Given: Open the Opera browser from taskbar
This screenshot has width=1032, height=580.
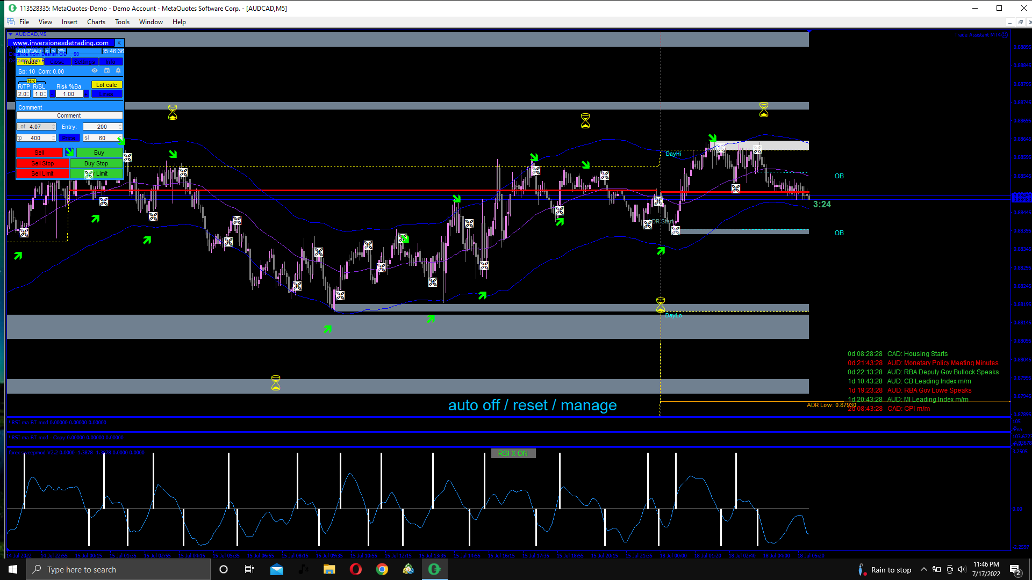Looking at the screenshot, I should tap(355, 569).
